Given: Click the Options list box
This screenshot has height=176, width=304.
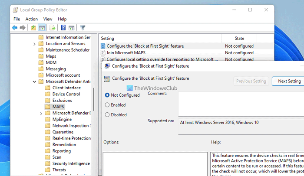Looking at the screenshot, I should (x=155, y=164).
